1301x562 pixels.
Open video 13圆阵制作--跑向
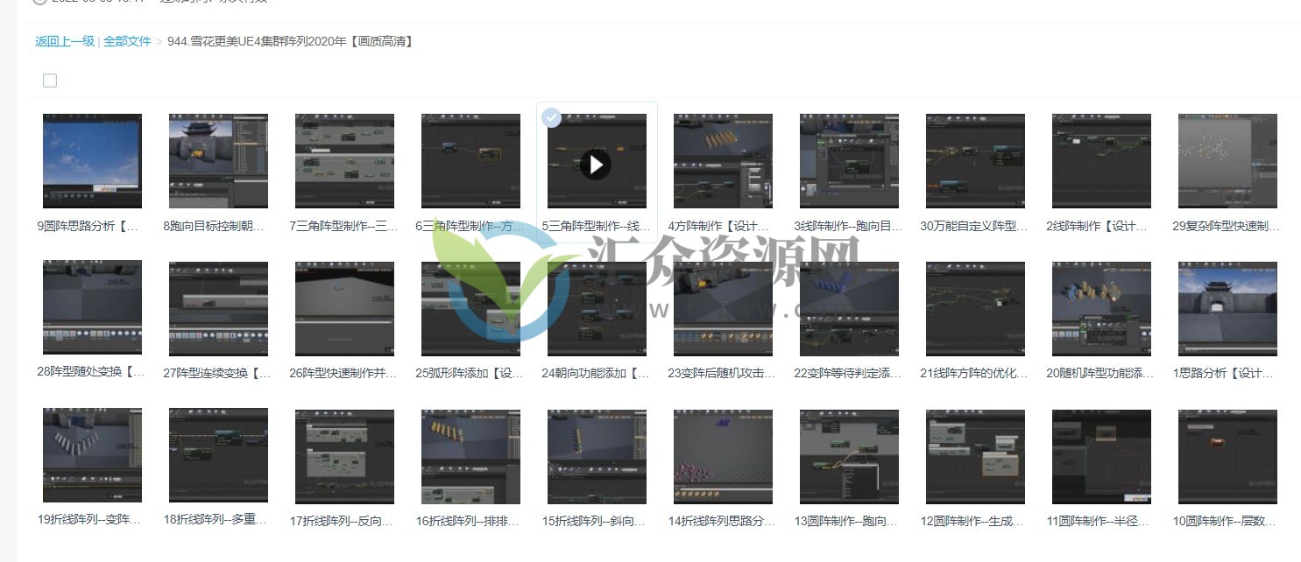(x=849, y=455)
